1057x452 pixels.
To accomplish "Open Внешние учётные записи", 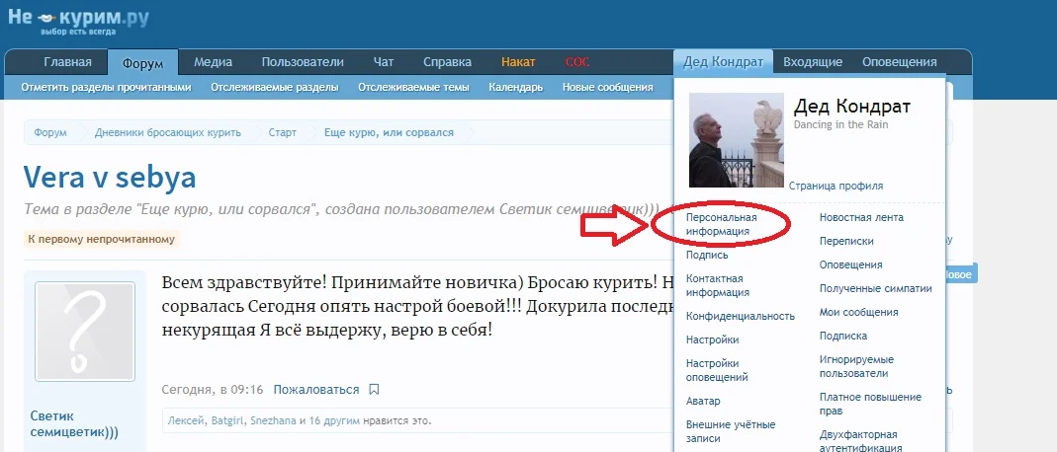I will pos(731,431).
